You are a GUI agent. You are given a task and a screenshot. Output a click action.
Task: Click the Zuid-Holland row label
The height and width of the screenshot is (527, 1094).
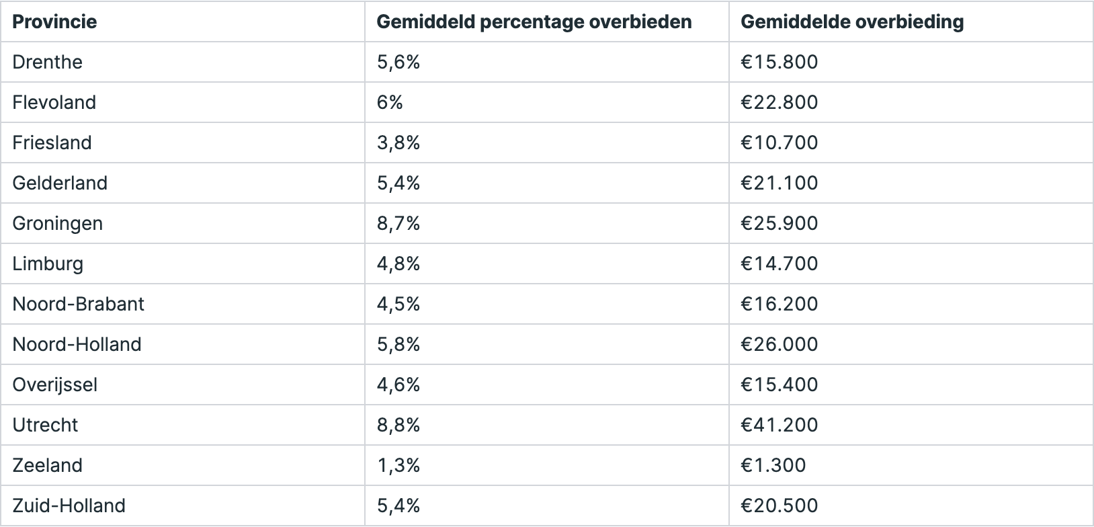tap(69, 505)
